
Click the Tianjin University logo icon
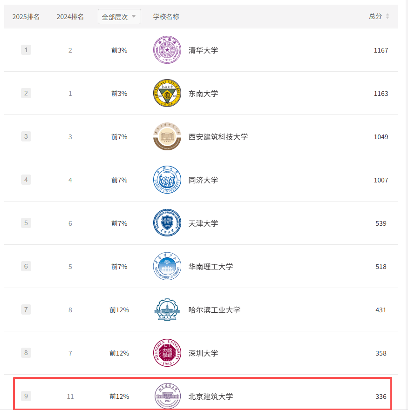(167, 223)
